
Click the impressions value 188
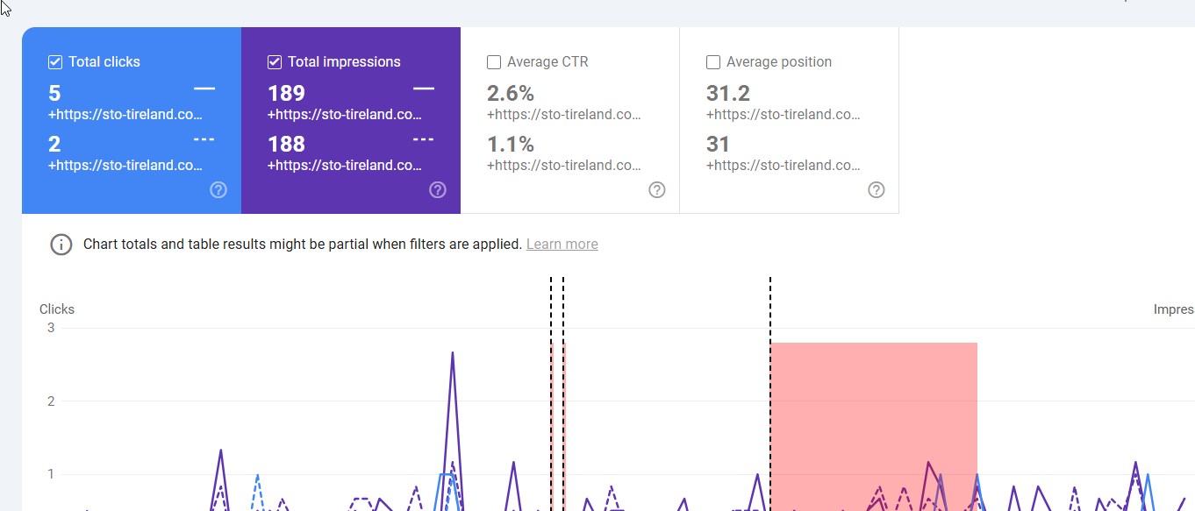286,145
